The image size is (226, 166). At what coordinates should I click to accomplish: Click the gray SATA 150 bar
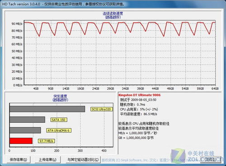pyautogui.click(x=27, y=120)
